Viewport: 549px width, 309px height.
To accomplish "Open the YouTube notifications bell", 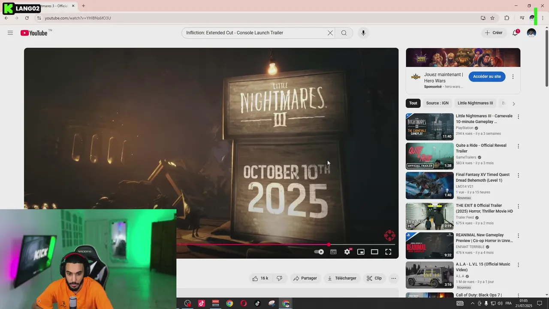I will 516,33.
